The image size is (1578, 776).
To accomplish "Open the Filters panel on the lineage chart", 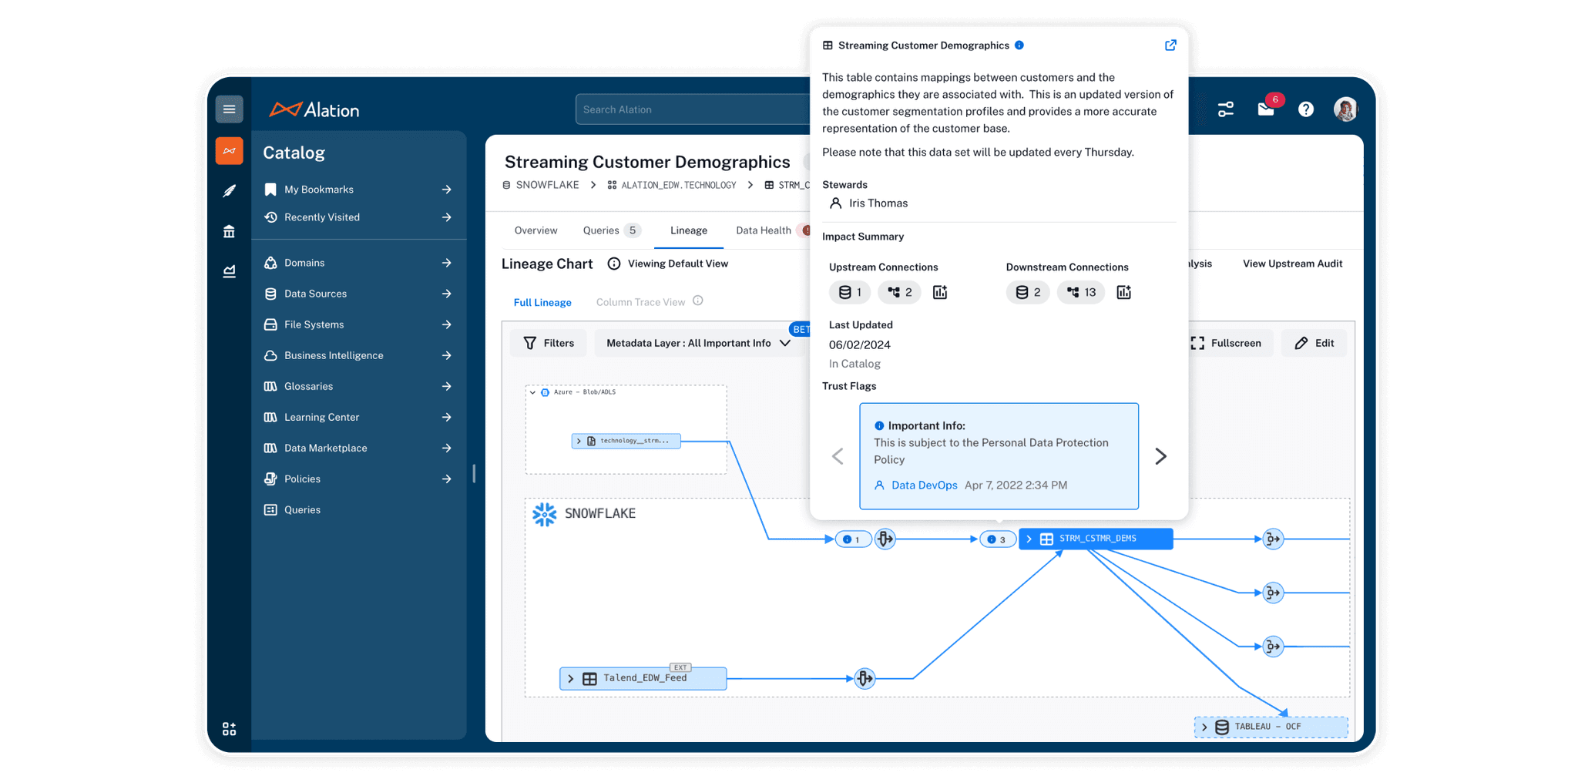I will [x=548, y=342].
